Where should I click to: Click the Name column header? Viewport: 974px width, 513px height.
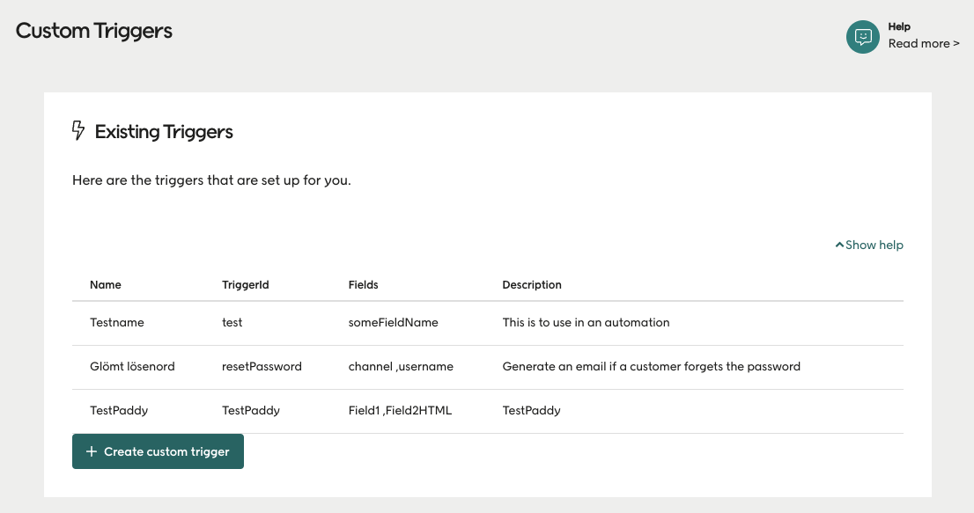coord(105,284)
